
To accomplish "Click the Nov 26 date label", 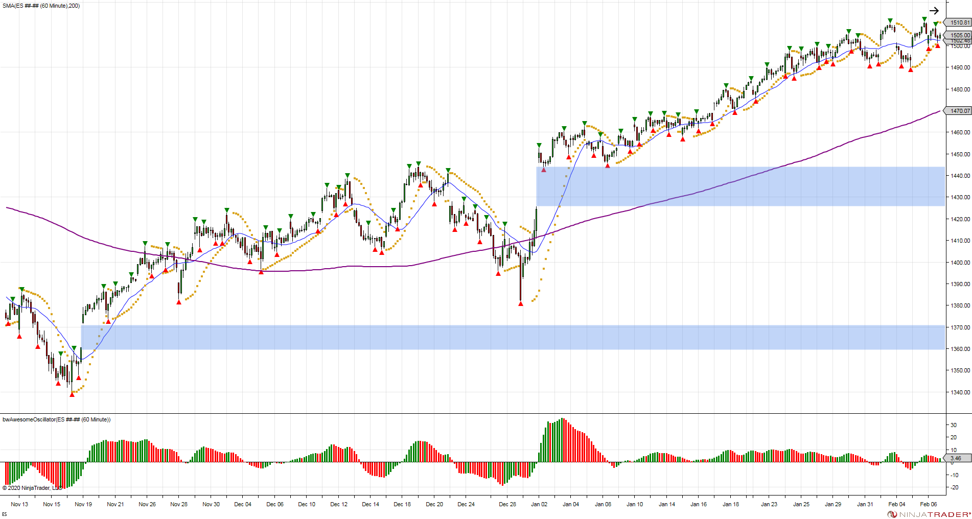I will click(x=147, y=504).
